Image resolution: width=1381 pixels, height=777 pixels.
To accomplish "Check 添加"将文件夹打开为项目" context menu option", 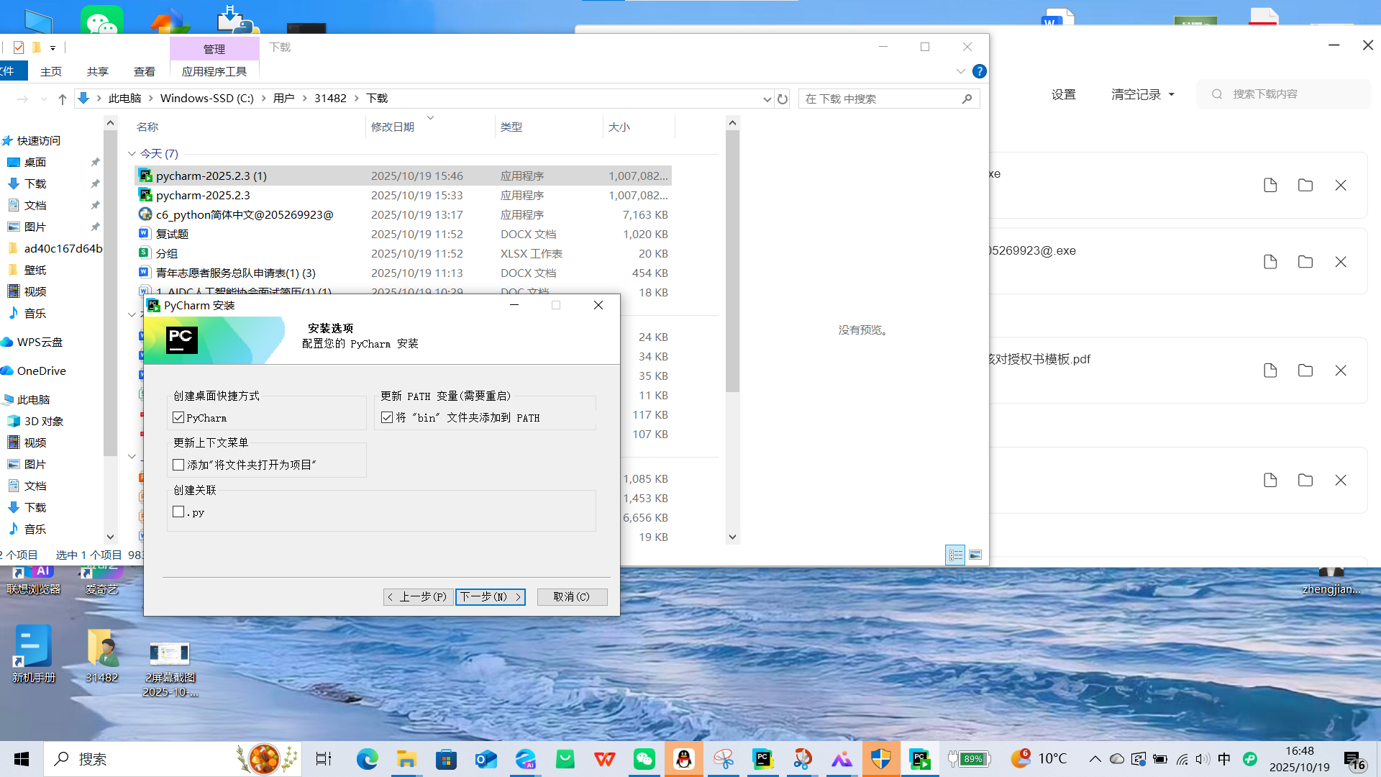I will [178, 464].
